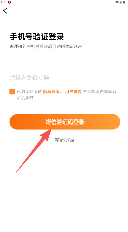128x232 pixels.
Task: Tap the 并授权客户端获取 text after 用户协议
Action: [100, 91]
